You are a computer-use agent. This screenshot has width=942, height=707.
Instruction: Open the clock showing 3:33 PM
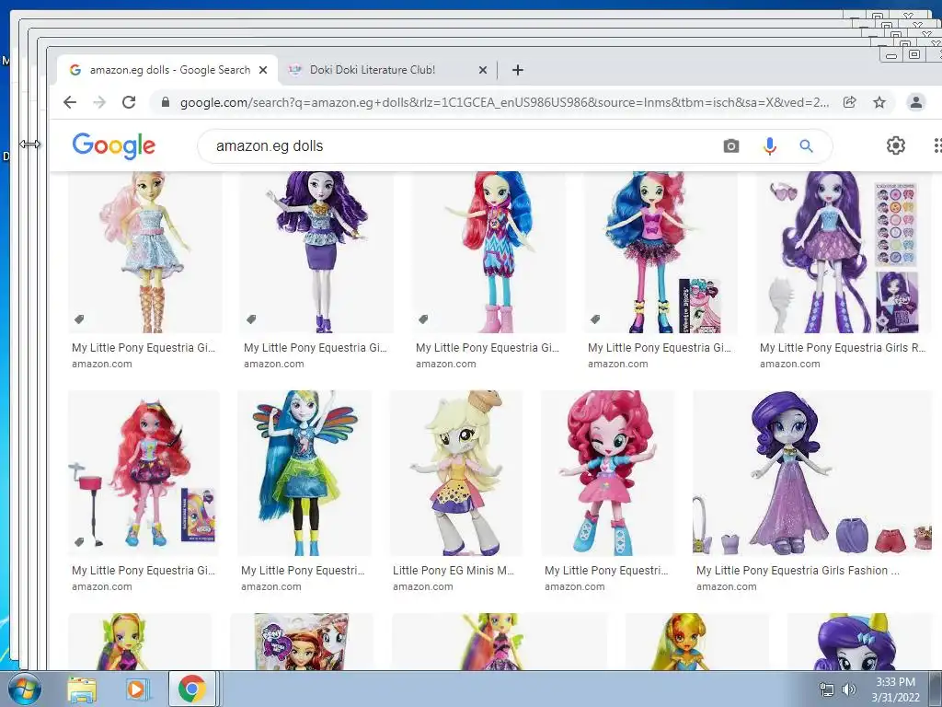[x=895, y=689]
